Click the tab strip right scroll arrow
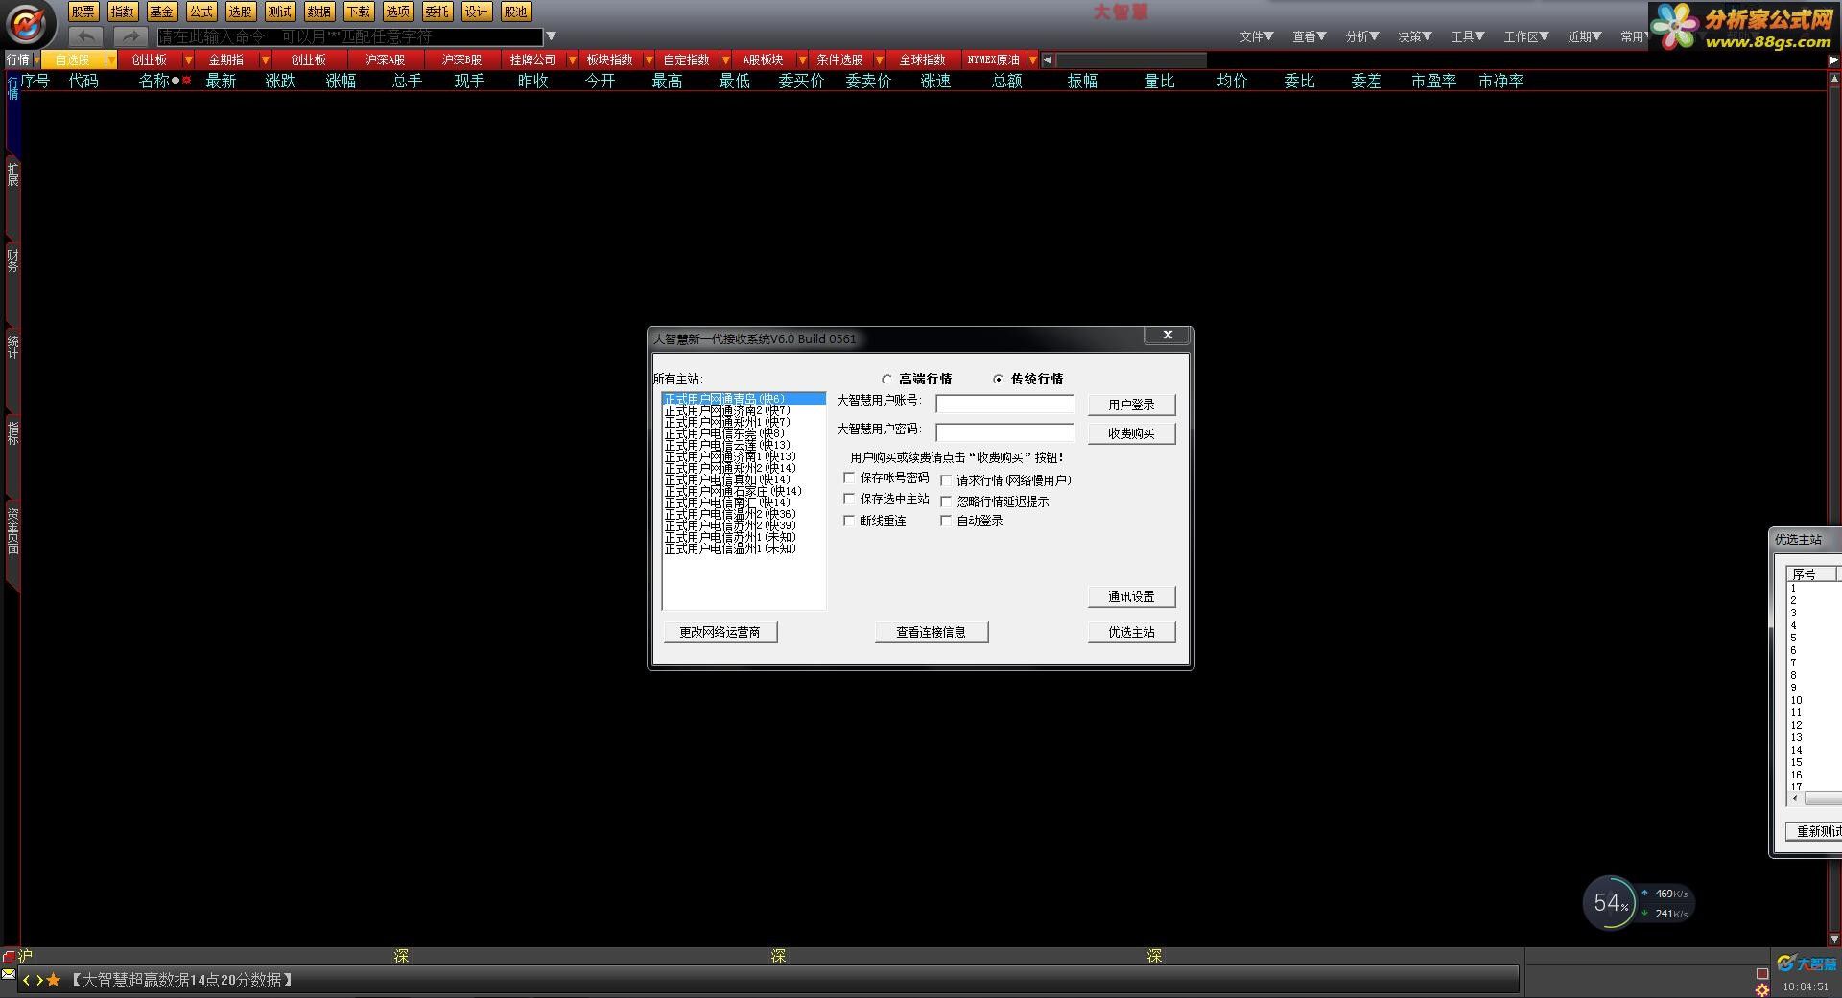The width and height of the screenshot is (1842, 998). point(1833,59)
